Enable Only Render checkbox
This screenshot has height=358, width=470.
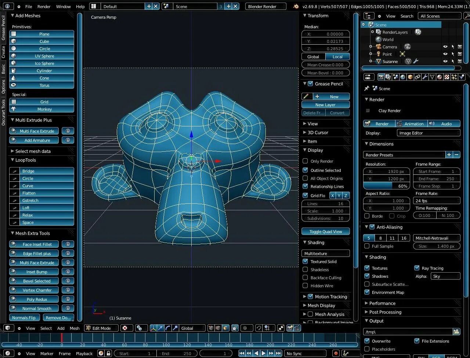305,161
